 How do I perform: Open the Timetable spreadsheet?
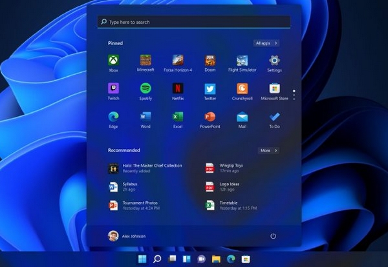[x=231, y=206]
